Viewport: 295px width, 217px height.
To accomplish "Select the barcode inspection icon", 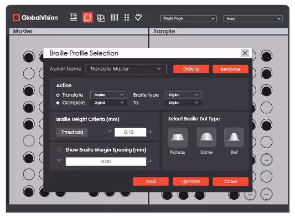I will pos(115,17).
